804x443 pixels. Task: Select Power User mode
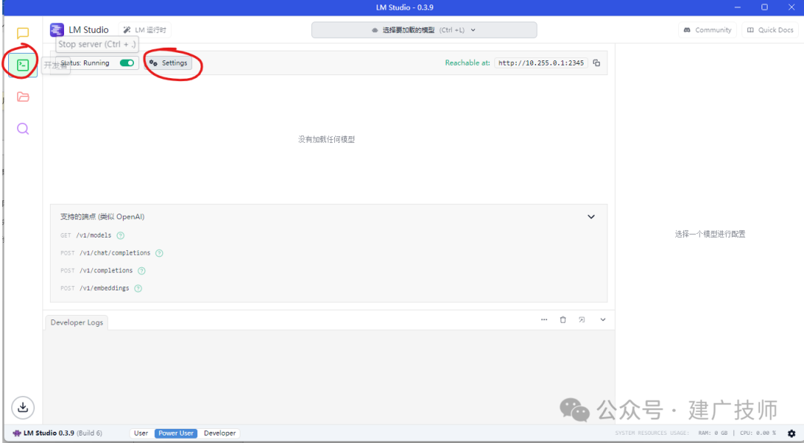pyautogui.click(x=176, y=433)
